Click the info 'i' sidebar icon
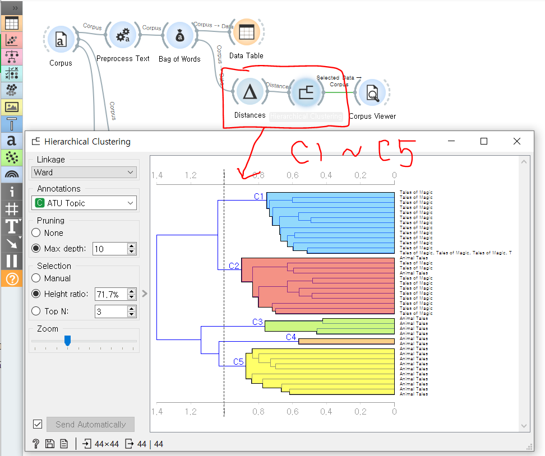 pos(11,192)
